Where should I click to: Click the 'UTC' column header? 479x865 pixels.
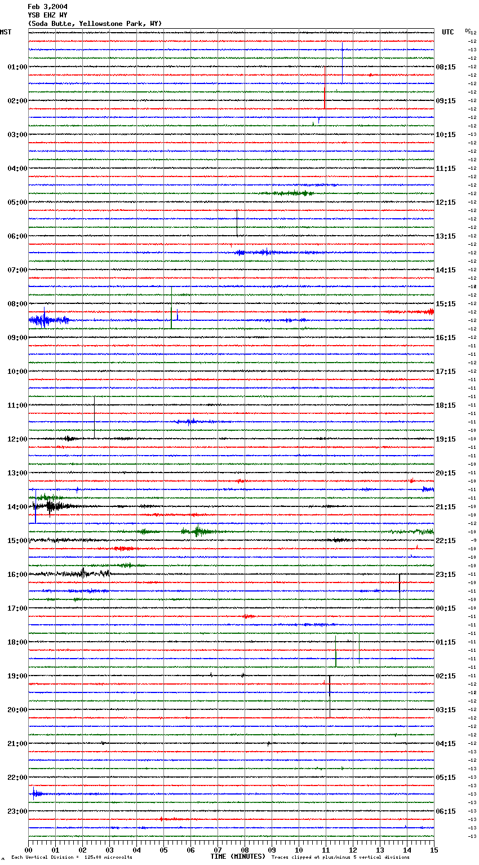448,32
